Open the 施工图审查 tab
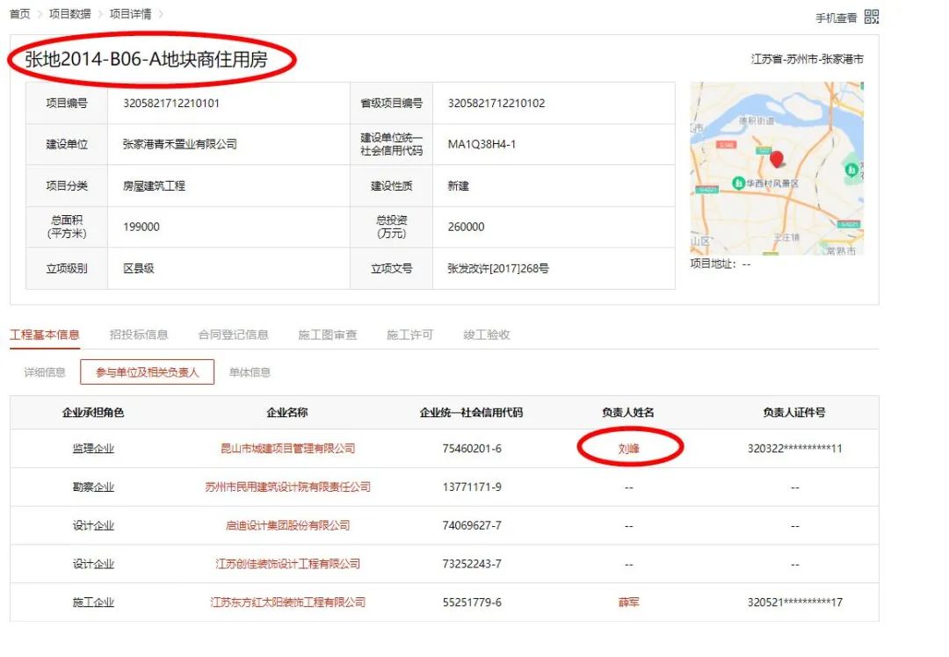The width and height of the screenshot is (949, 657). [x=328, y=335]
